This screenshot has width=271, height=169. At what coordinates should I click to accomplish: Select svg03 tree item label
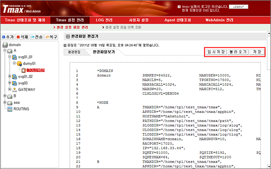tap(23, 83)
